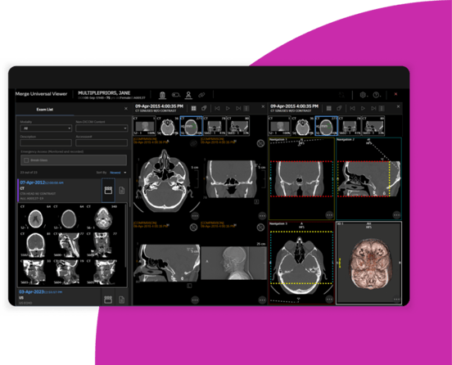Open ellipsis menu on lateral scout viewport
The width and height of the screenshot is (452, 365).
tap(262, 300)
